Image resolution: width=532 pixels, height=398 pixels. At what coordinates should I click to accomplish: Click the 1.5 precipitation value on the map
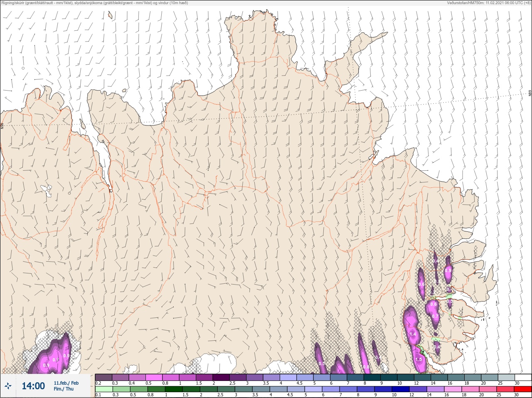tap(419, 359)
